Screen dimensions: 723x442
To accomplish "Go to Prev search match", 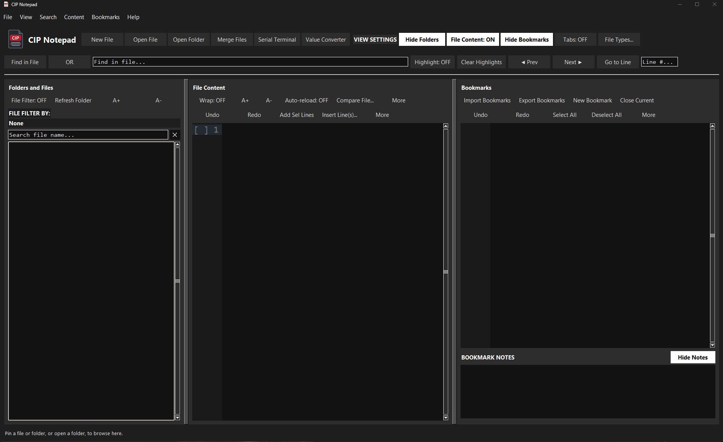I will (x=529, y=62).
